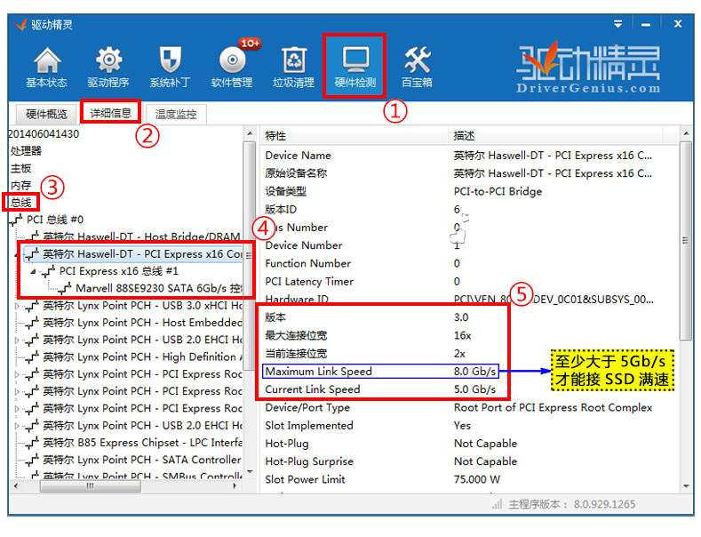701x537 pixels.
Task: Select the Maximum Link Speed row
Action: pyautogui.click(x=468, y=372)
